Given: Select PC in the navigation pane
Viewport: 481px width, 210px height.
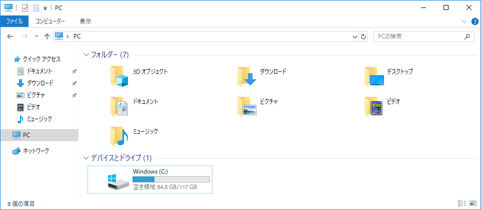Looking at the screenshot, I should point(39,135).
